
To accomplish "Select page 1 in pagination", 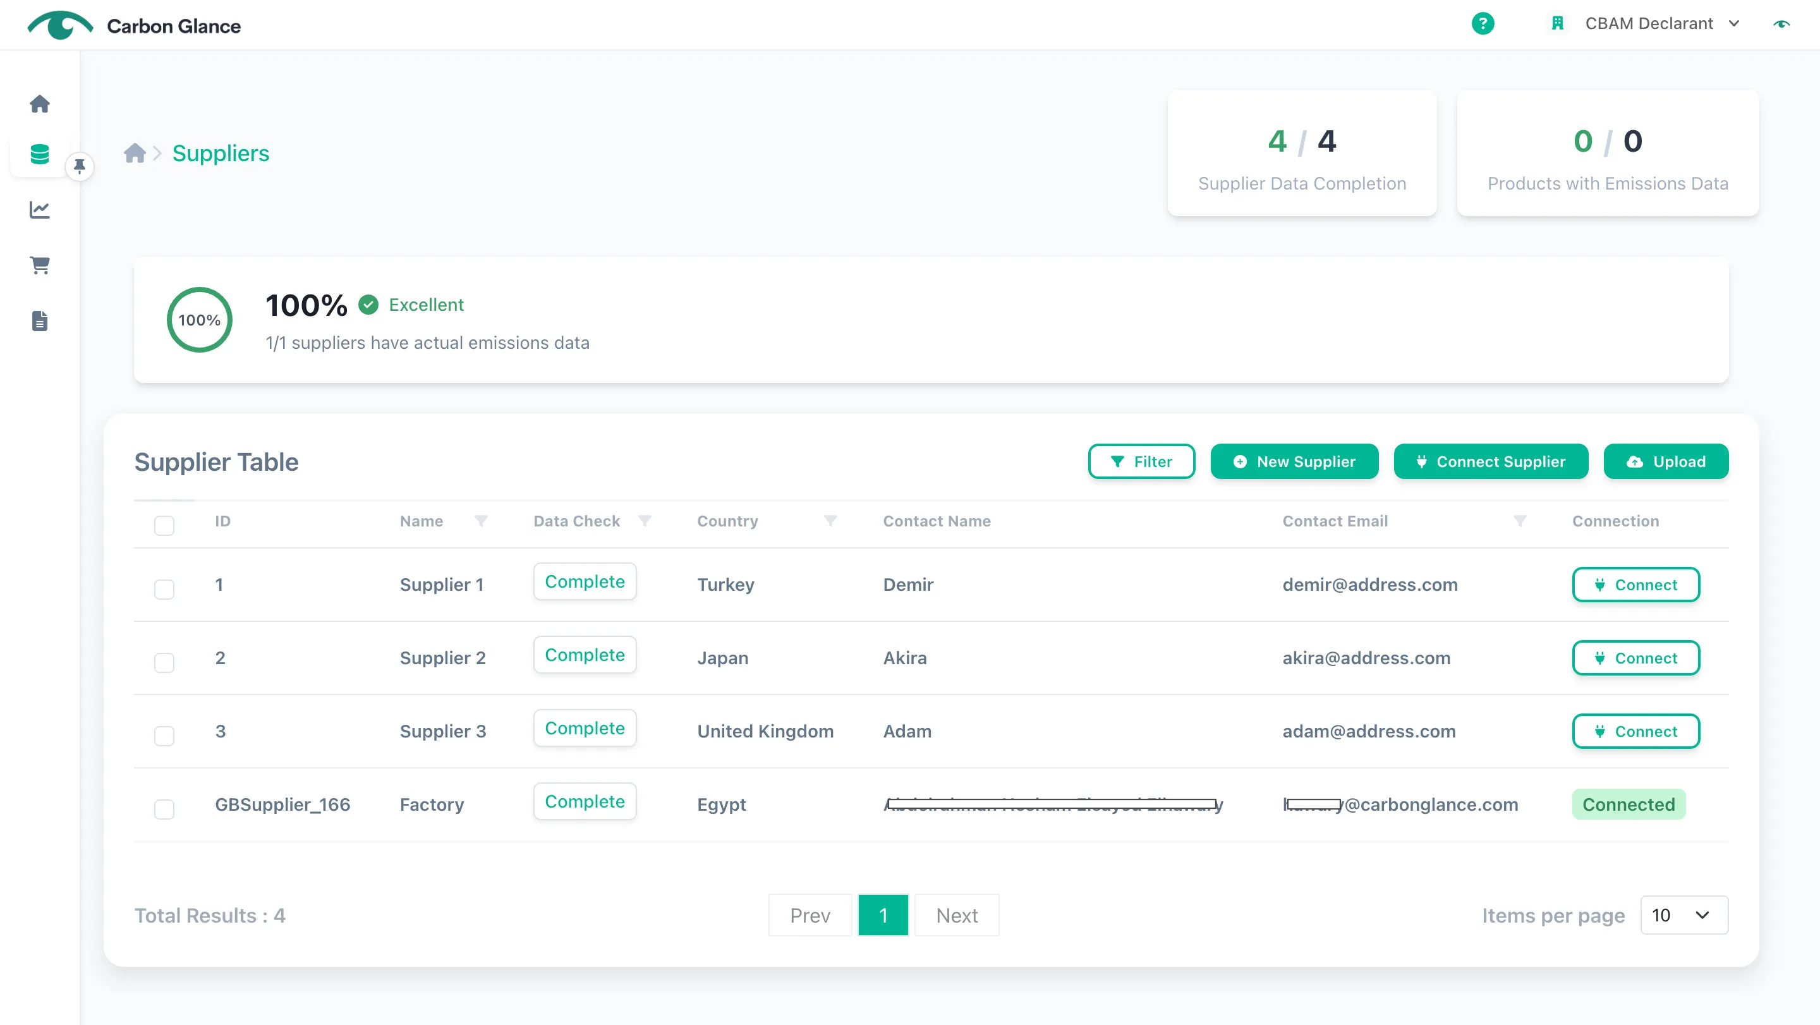I will tap(882, 915).
